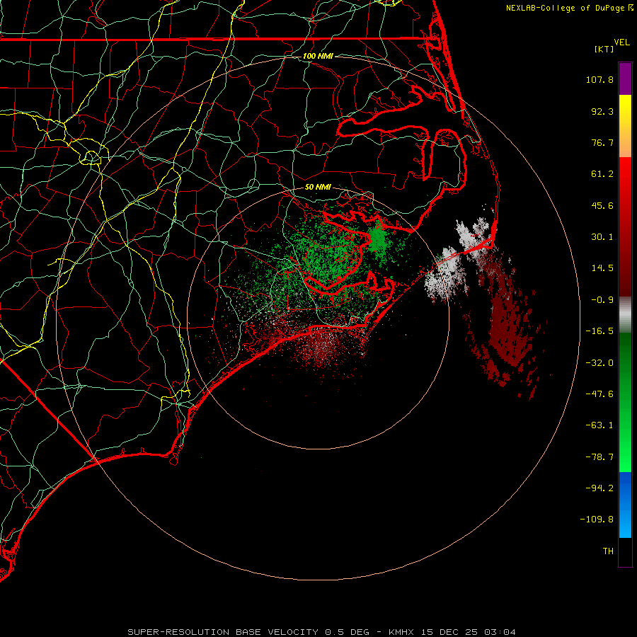Select the 61.2 legend value
This screenshot has width=637, height=637.
[x=602, y=174]
